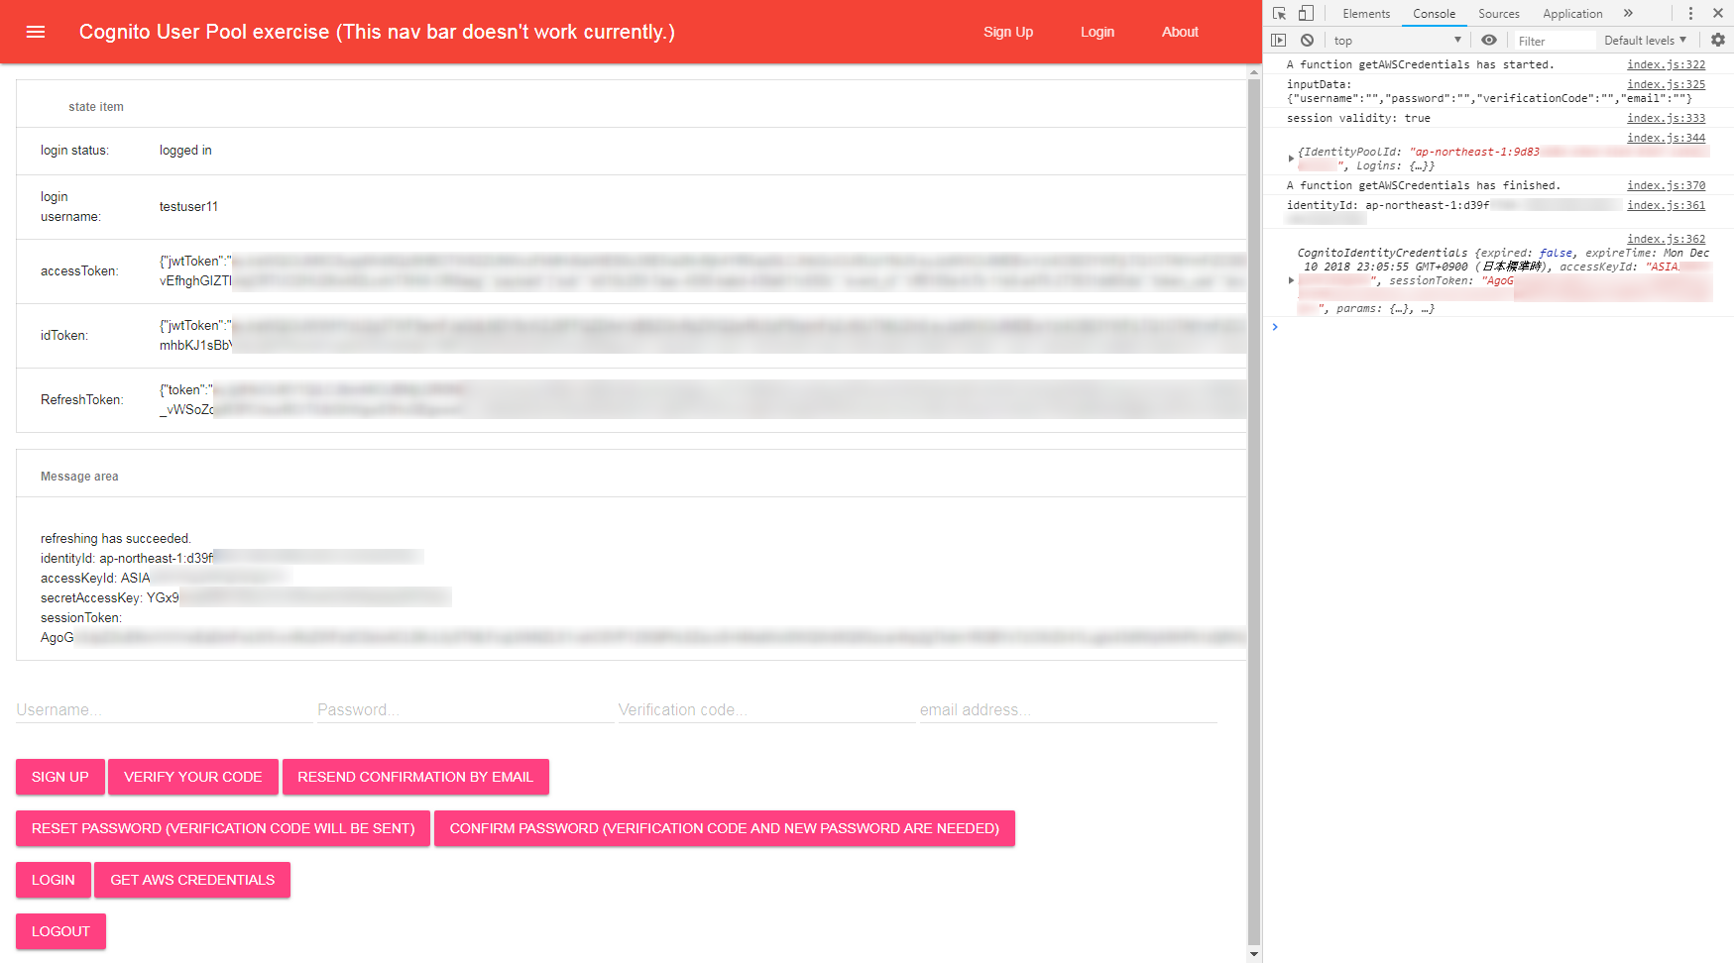Open the DevTools kebab menu icon

tap(1691, 13)
